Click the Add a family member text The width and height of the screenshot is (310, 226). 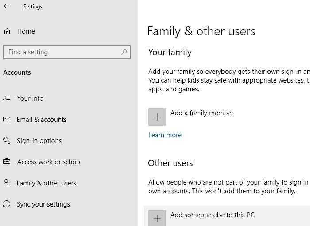pos(202,113)
